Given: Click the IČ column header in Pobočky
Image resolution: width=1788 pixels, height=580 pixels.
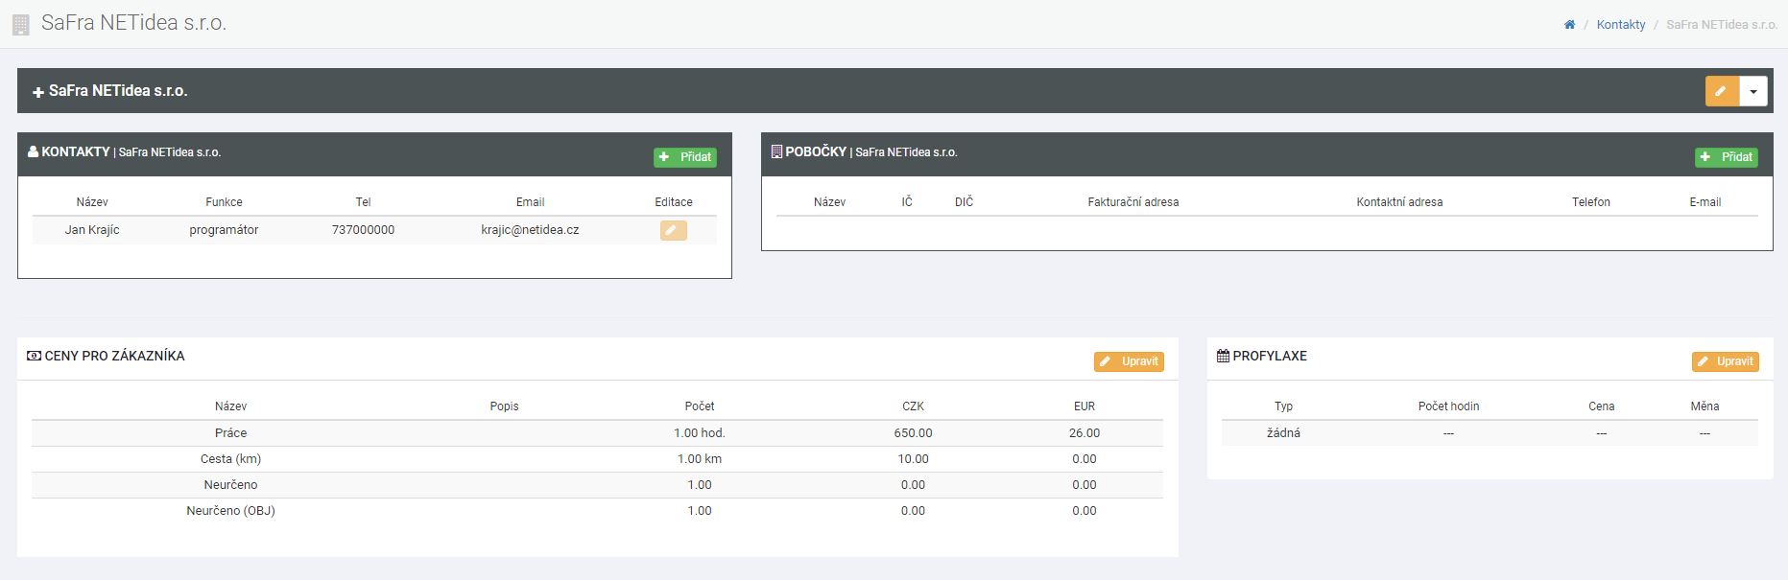Looking at the screenshot, I should [x=907, y=202].
